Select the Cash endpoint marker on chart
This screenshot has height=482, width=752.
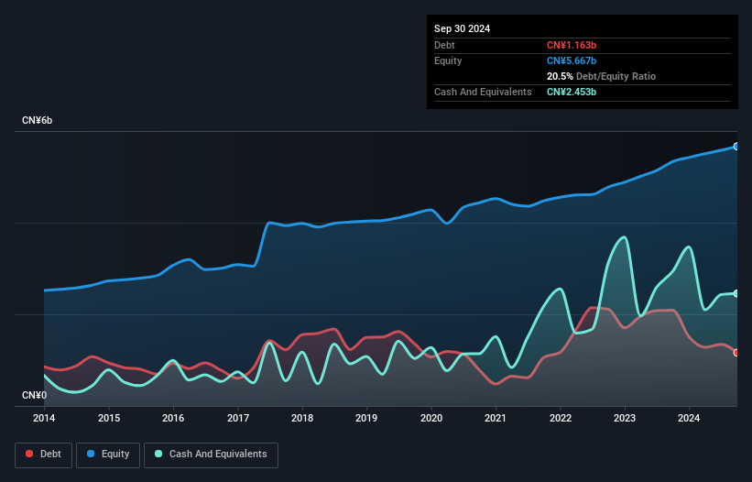tap(736, 293)
